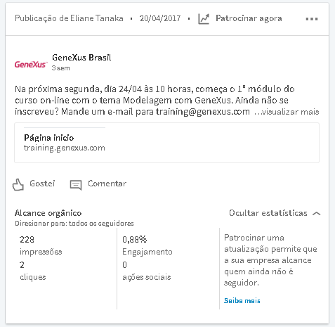This screenshot has width=335, height=327.
Task: Open the Saiba mais link
Action: click(x=242, y=300)
